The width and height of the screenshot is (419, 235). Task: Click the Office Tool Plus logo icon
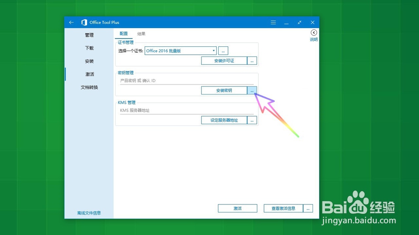[84, 23]
